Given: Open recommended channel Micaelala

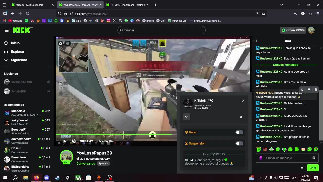Looking at the screenshot, I should (x=27, y=113).
